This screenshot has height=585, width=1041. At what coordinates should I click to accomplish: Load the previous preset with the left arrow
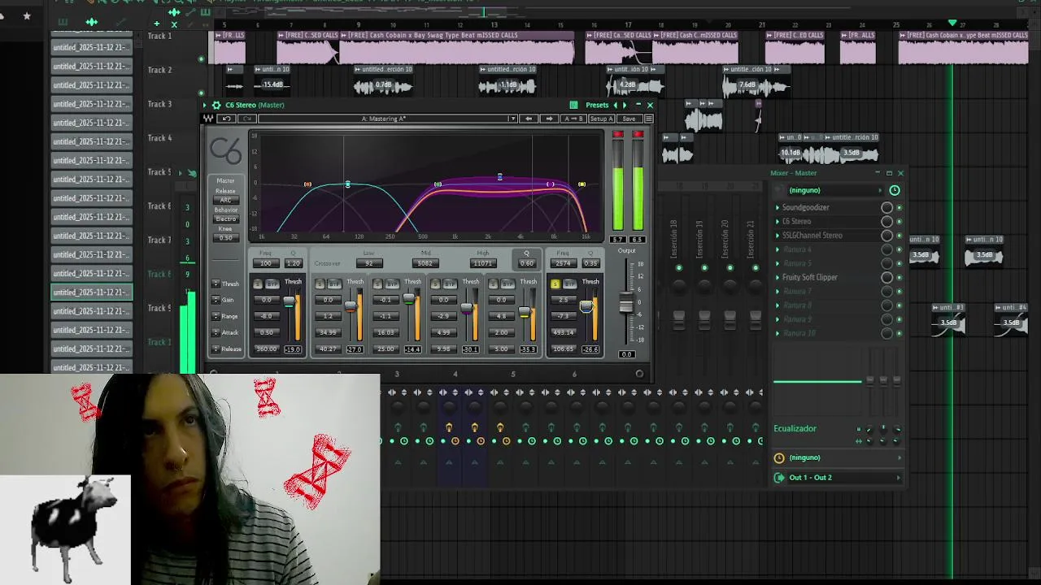(x=529, y=119)
